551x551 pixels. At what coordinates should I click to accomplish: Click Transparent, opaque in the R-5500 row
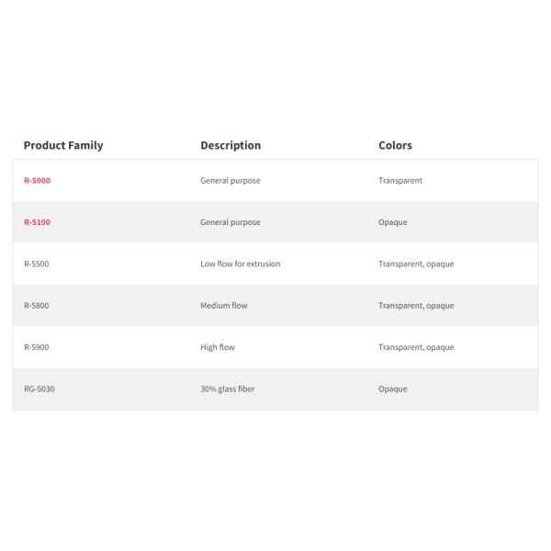pyautogui.click(x=416, y=264)
